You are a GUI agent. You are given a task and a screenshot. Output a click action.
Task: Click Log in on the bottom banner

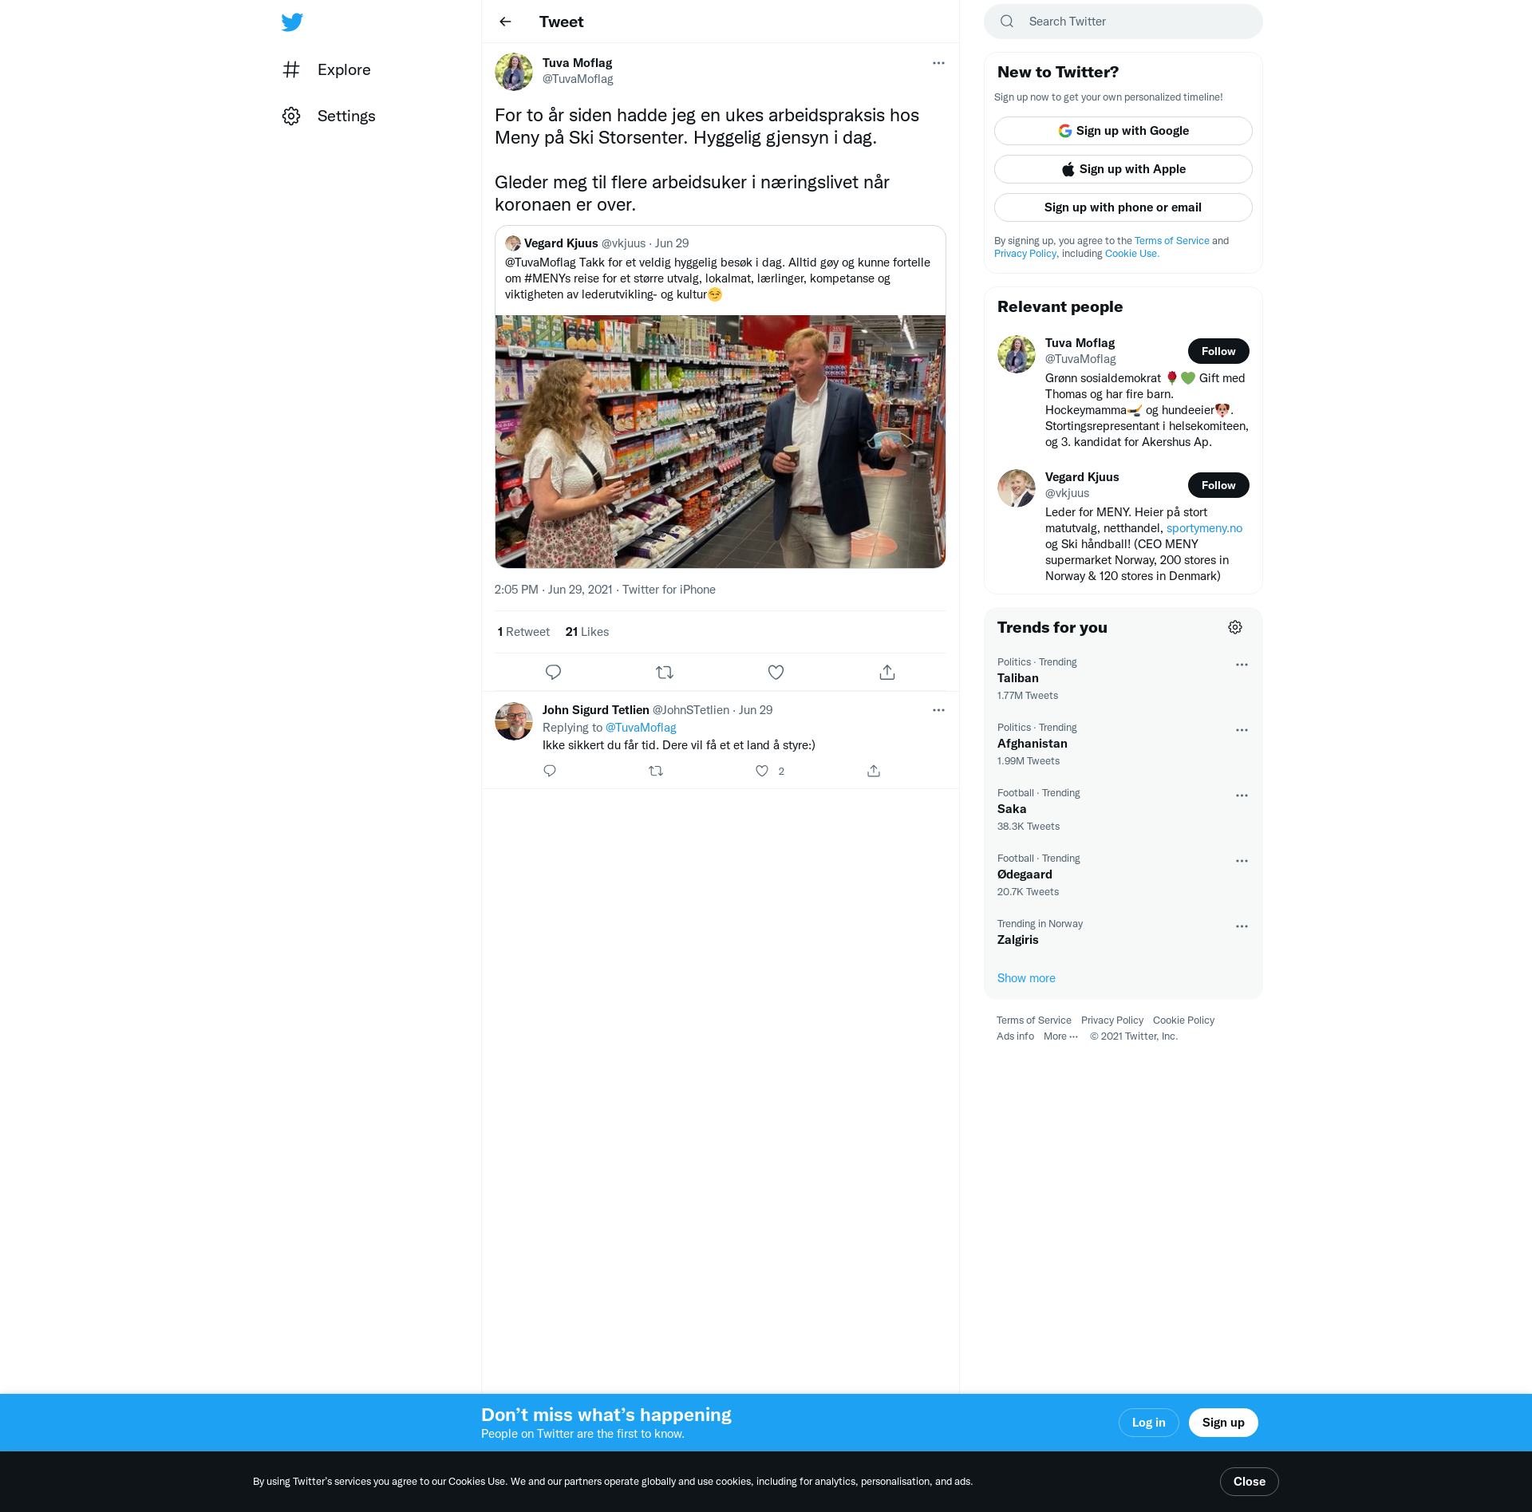(x=1149, y=1423)
